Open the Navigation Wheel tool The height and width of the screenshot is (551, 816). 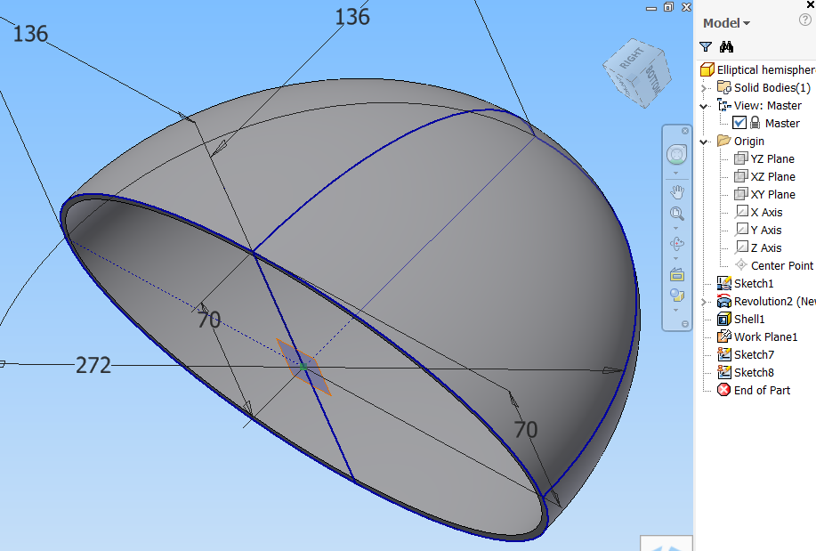pyautogui.click(x=676, y=153)
